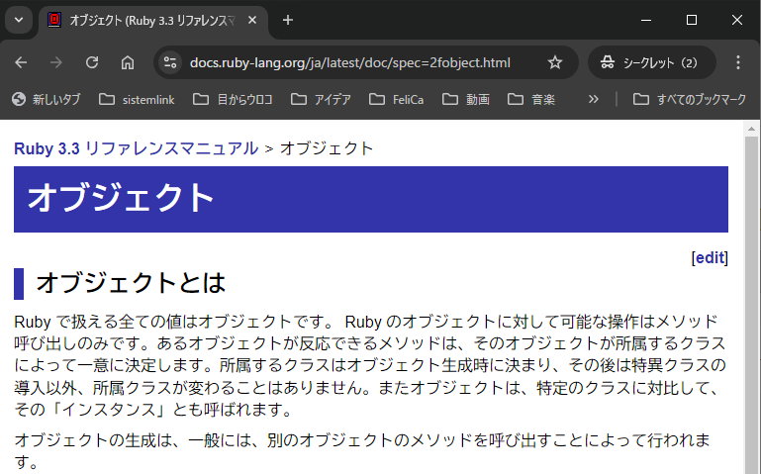Open the 動画 bookmark folder
Viewport: 761px width, 474px height.
466,100
